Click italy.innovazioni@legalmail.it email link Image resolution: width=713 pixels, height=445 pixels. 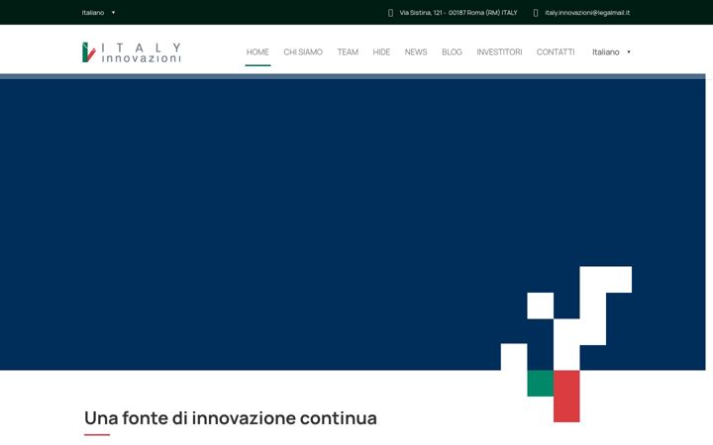[587, 13]
